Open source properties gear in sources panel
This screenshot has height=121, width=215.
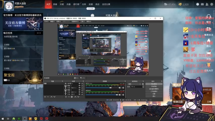[x=72, y=97]
